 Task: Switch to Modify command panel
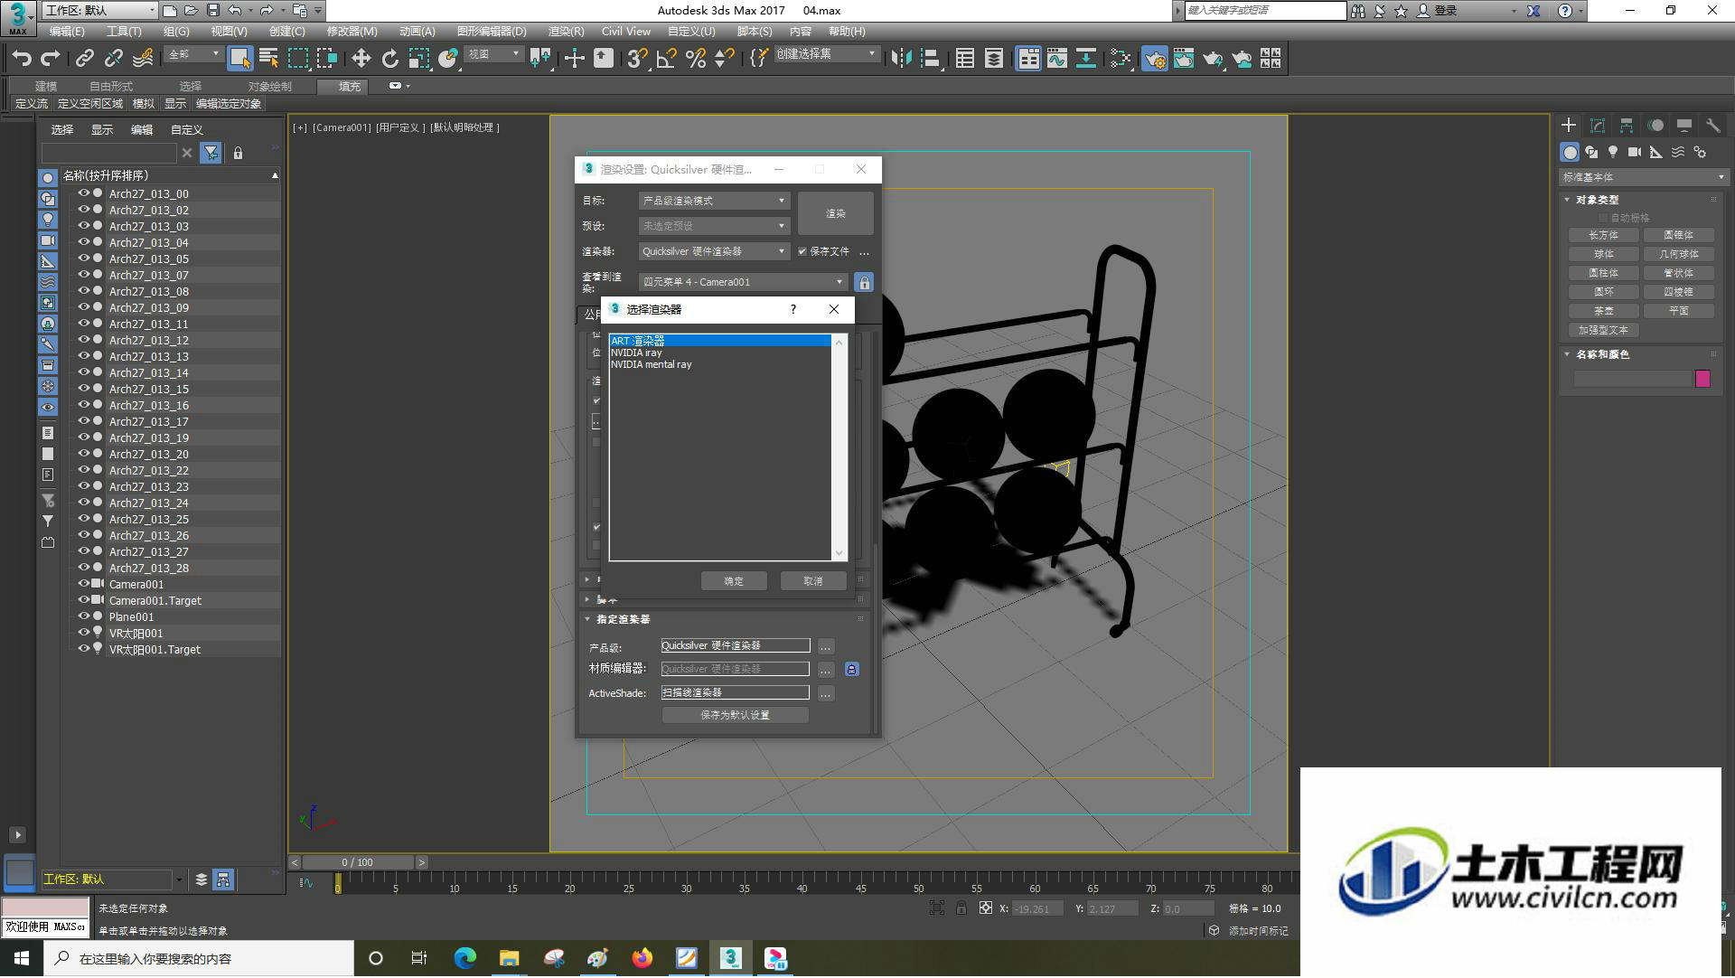[1598, 126]
